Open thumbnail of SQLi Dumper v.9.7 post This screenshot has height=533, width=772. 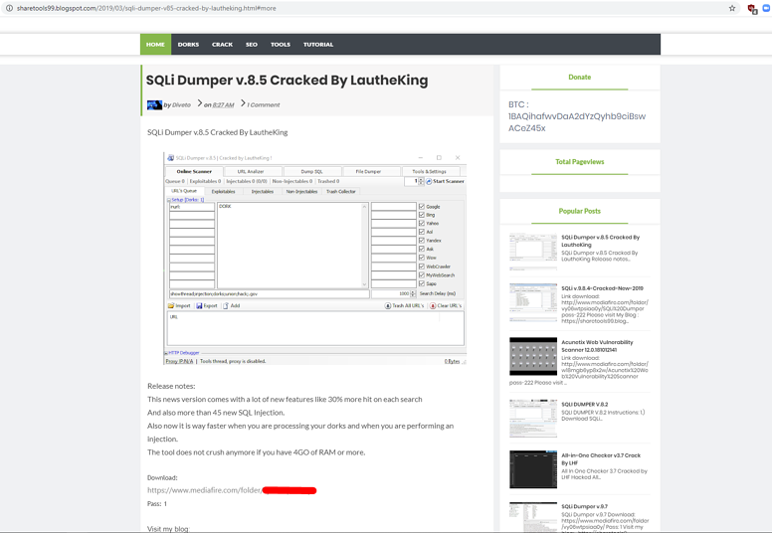(533, 517)
